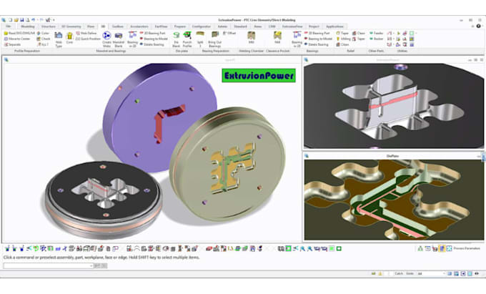The width and height of the screenshot is (486, 294).
Task: Click the eye visibility icon in status bar
Action: point(477,273)
